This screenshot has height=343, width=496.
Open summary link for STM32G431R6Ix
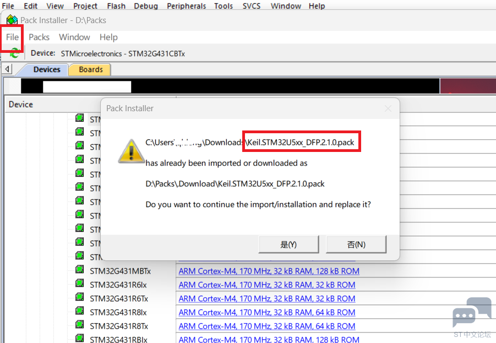point(267,285)
